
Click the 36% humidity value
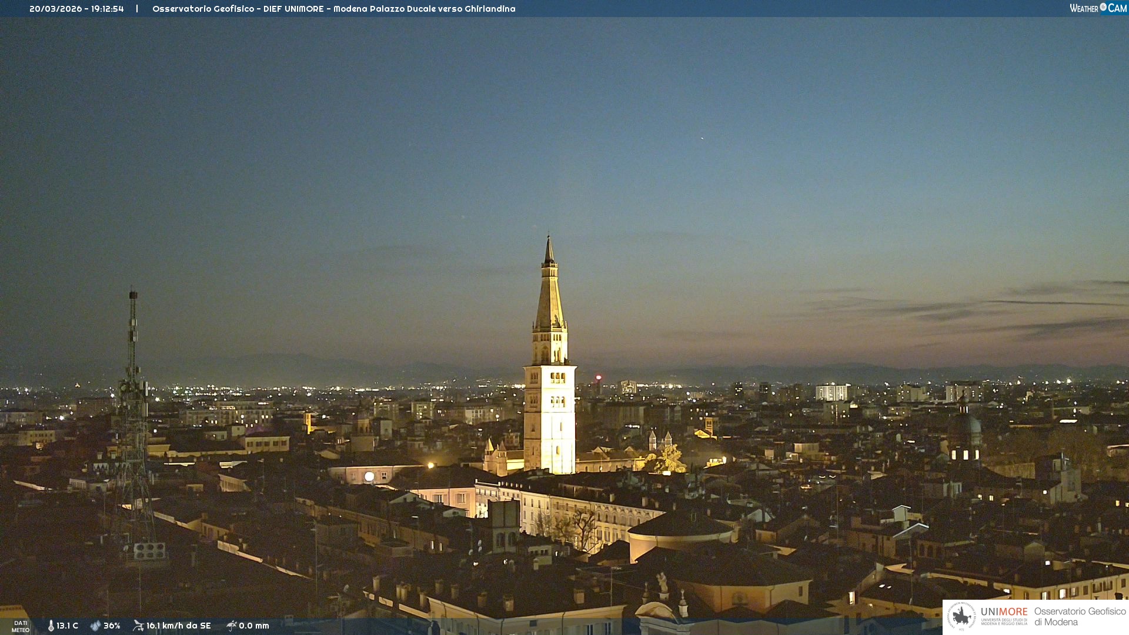(x=112, y=626)
